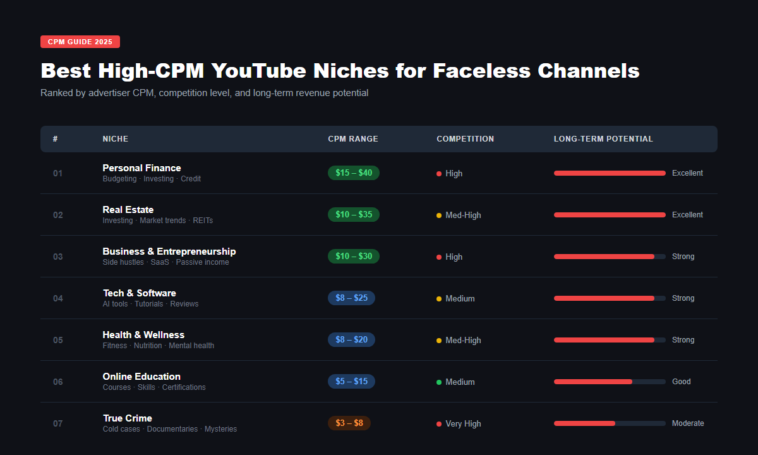Click the $15 – $40 CPM pill
Screen dimensions: 758x455
354,173
